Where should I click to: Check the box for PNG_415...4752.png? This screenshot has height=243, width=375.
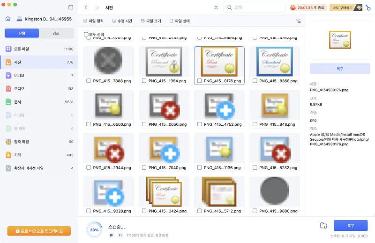pos(200,124)
